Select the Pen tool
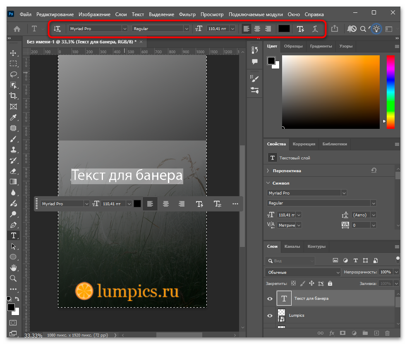 [13, 225]
